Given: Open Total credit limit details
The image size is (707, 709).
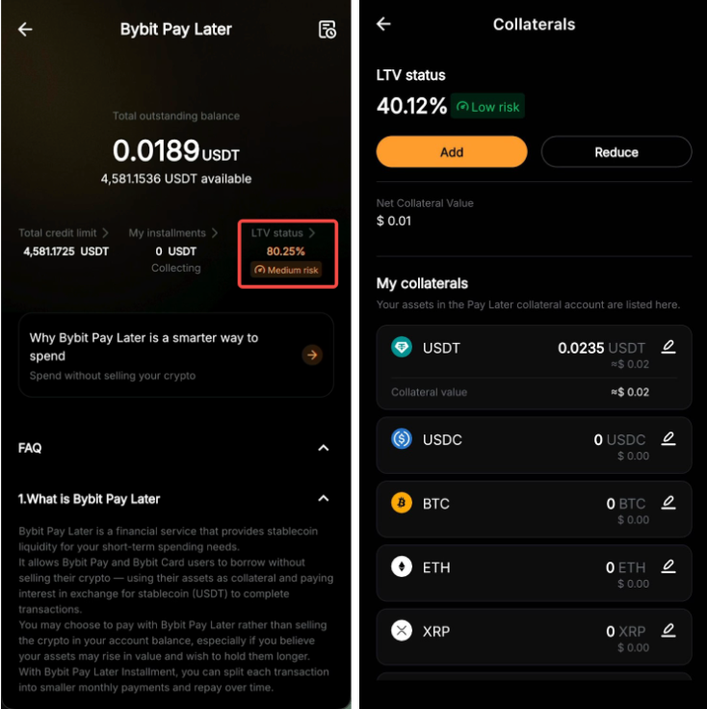Looking at the screenshot, I should [65, 233].
